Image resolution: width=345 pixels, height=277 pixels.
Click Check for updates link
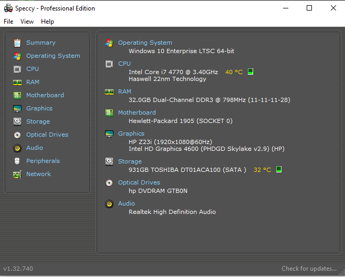(309, 269)
